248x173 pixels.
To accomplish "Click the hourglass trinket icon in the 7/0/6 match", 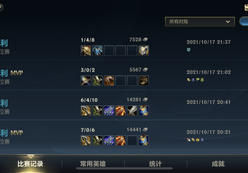I will (143, 140).
